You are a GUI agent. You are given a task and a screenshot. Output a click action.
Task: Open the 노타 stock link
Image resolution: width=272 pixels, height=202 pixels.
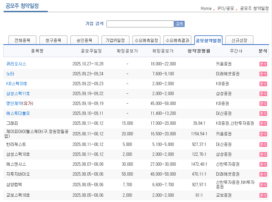click(10, 74)
